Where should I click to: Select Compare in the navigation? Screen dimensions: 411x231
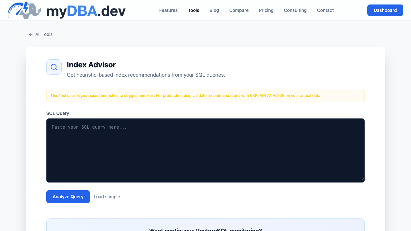239,10
